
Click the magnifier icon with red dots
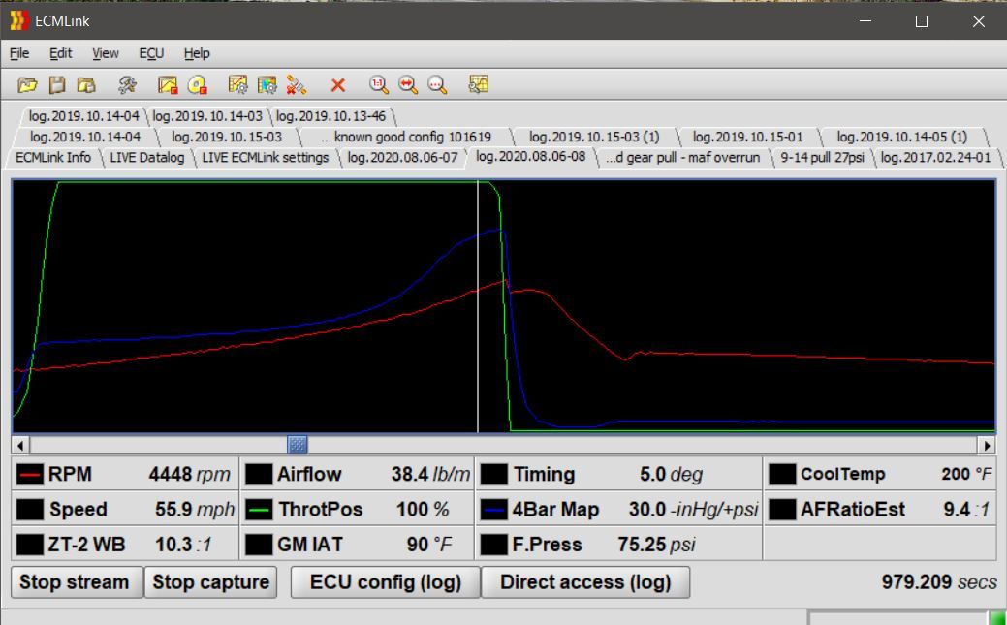click(x=437, y=85)
